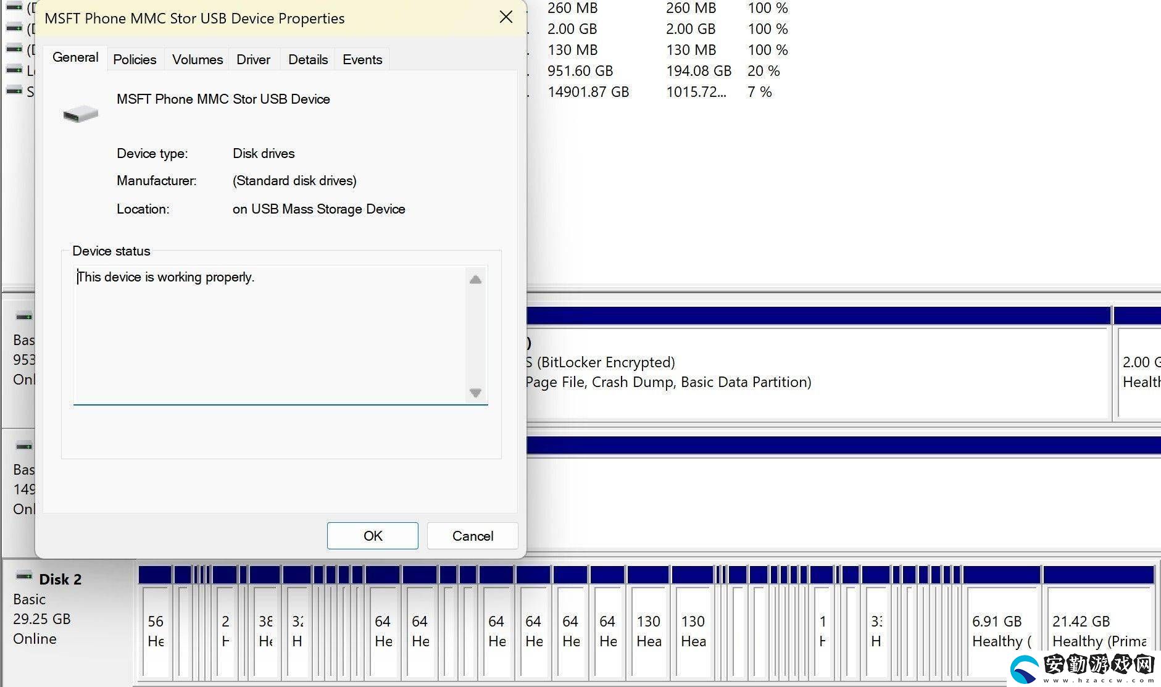Open the Events tab
Screen dimensions: 1161x687
click(x=362, y=59)
